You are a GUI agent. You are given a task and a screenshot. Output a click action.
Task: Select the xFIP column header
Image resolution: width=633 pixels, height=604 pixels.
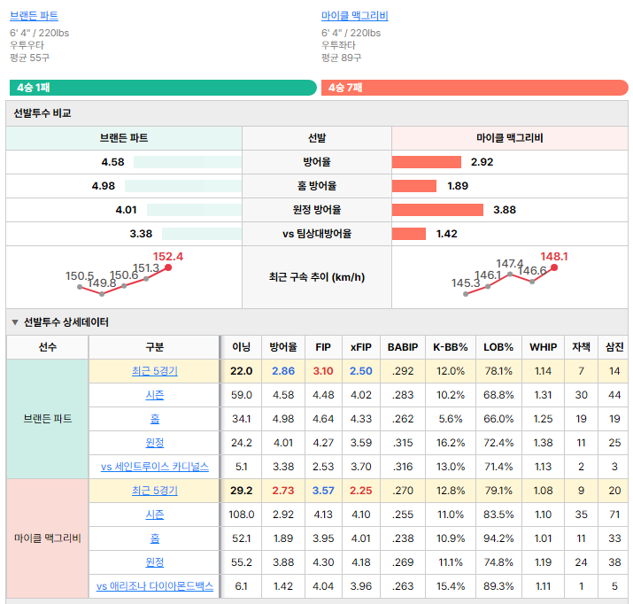[x=361, y=347]
